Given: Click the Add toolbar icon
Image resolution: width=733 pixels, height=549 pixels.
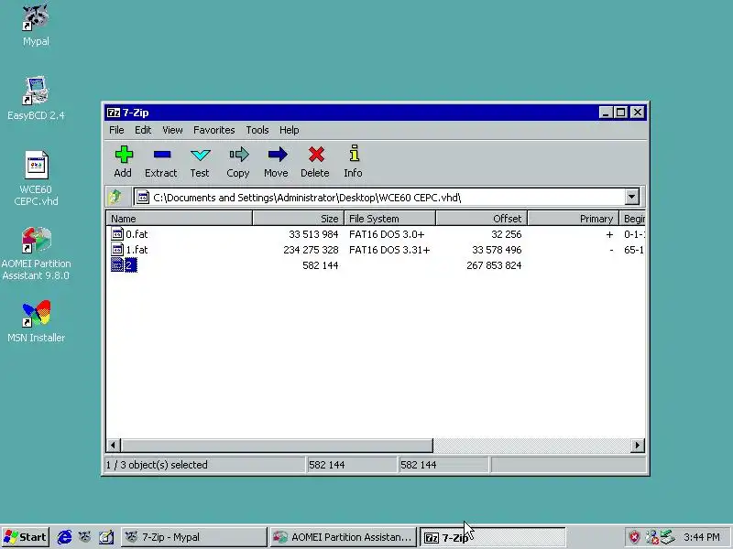Looking at the screenshot, I should click(124, 155).
